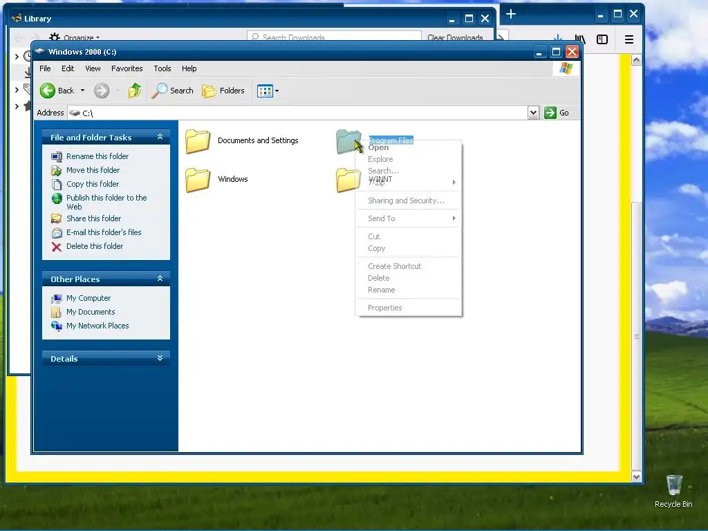Image resolution: width=708 pixels, height=531 pixels.
Task: Open the Views dropdown arrow
Action: point(277,91)
